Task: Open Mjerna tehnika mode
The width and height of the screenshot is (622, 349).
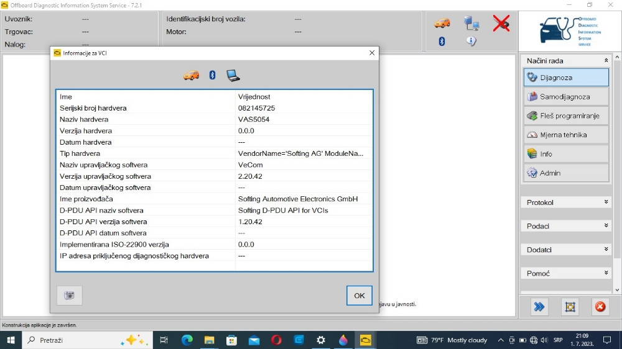Action: point(566,135)
